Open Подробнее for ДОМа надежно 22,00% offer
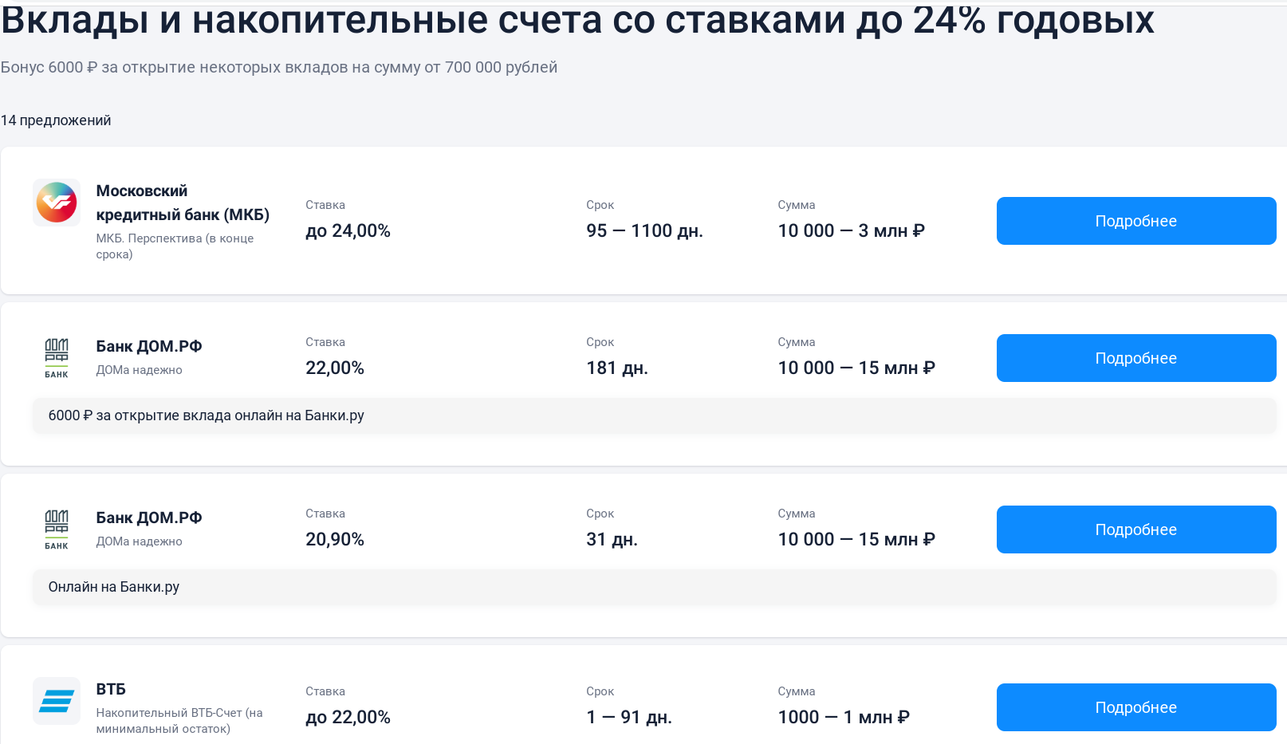1287x744 pixels. coord(1135,358)
